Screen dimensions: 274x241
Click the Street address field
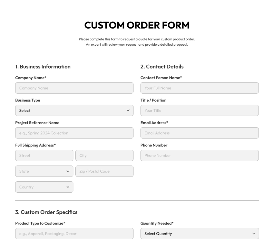(x=44, y=155)
